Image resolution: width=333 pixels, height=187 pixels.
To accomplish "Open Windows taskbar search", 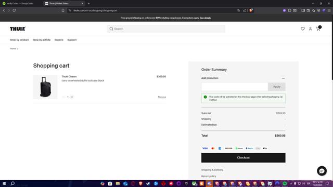I will pyautogui.click(x=12, y=183).
